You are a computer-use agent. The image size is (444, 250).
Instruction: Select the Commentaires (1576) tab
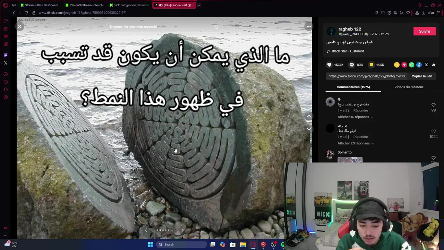(x=353, y=87)
